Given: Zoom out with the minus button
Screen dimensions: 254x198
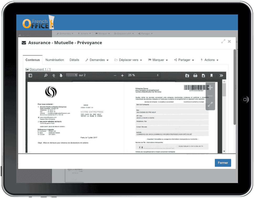Looking at the screenshot, I should pyautogui.click(x=115, y=76).
